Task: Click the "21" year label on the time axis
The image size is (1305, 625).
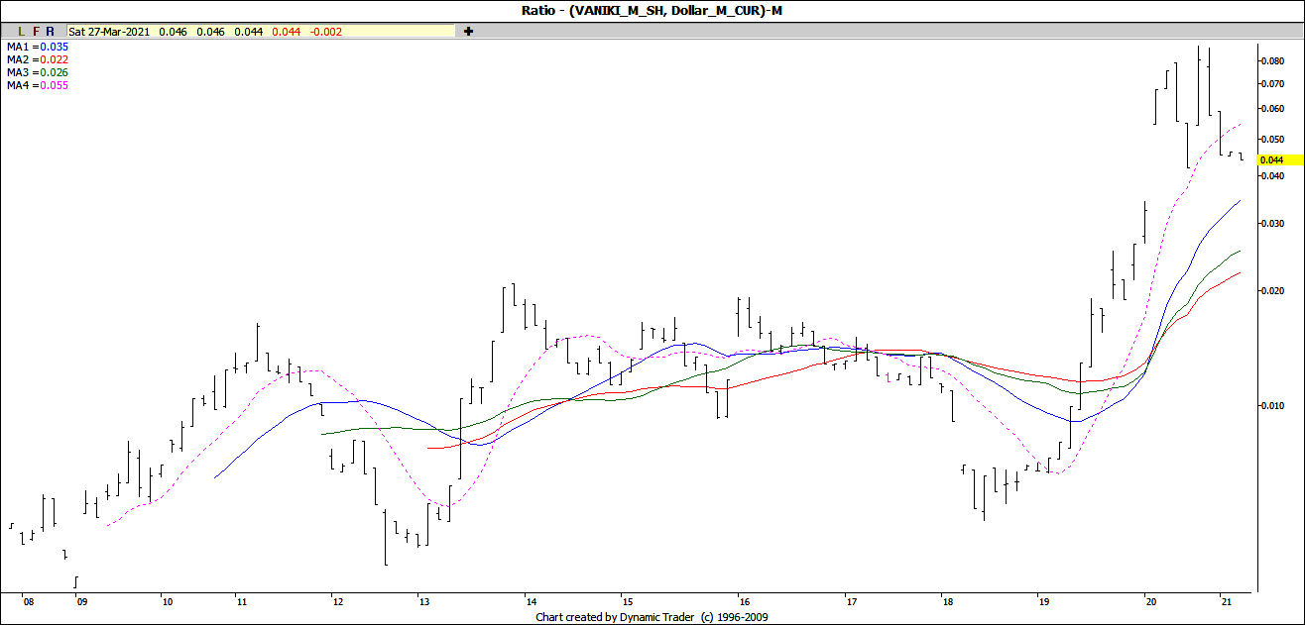Action: (x=1226, y=602)
